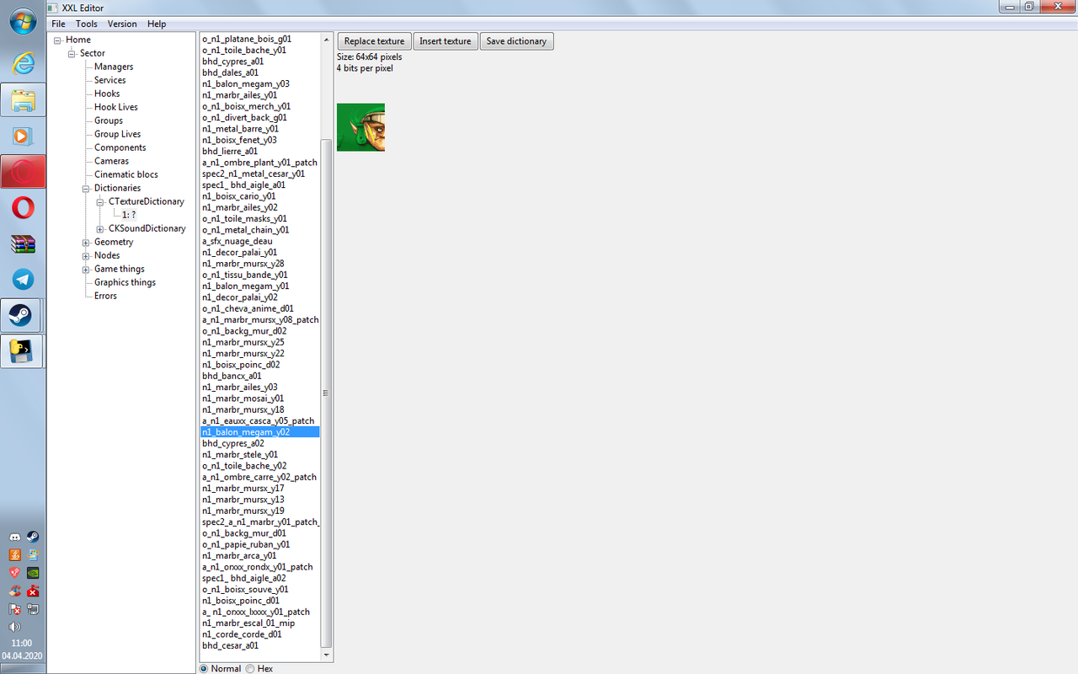Switch to Steam in the taskbar
Screen dimensions: 1078x674
click(21, 316)
